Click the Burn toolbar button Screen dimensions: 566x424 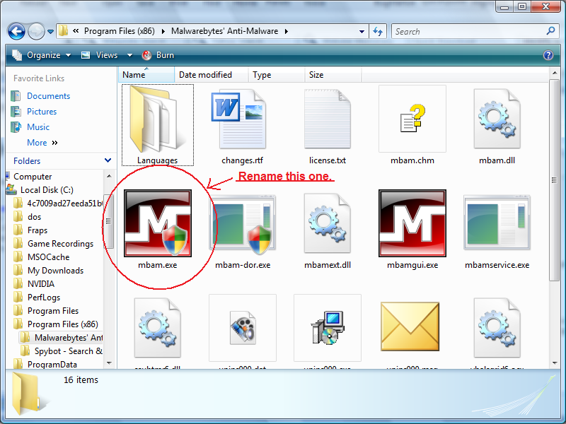[158, 55]
